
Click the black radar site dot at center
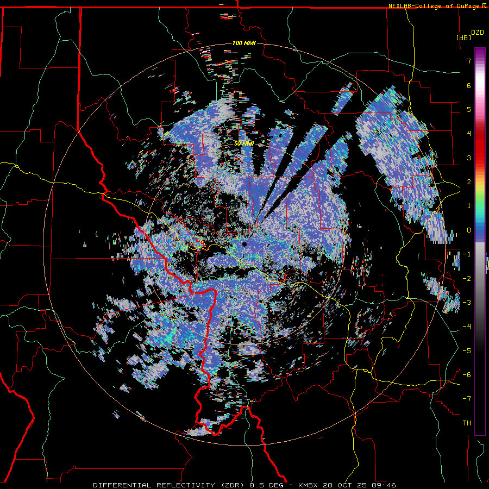coord(244,244)
